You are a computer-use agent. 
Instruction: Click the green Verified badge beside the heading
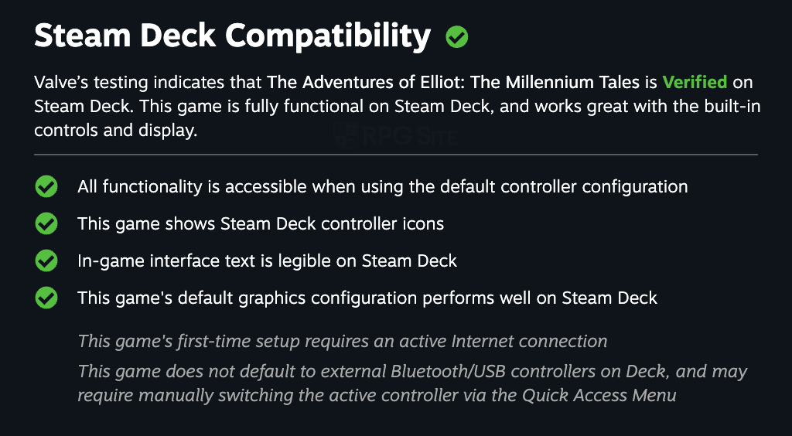click(457, 36)
